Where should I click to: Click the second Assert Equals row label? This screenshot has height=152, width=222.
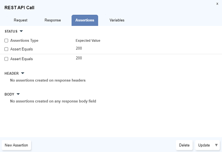(x=21, y=59)
